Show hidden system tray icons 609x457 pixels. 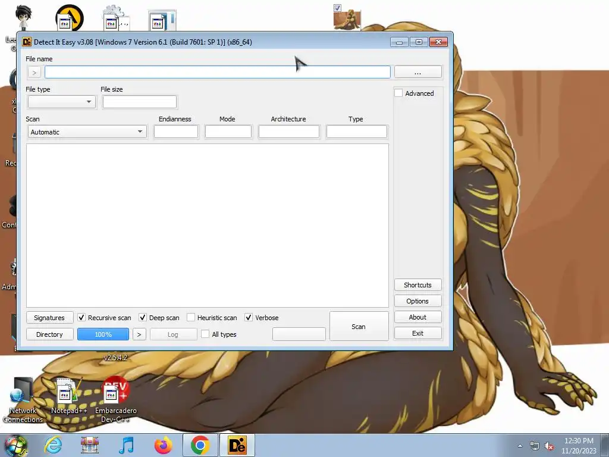(520, 446)
